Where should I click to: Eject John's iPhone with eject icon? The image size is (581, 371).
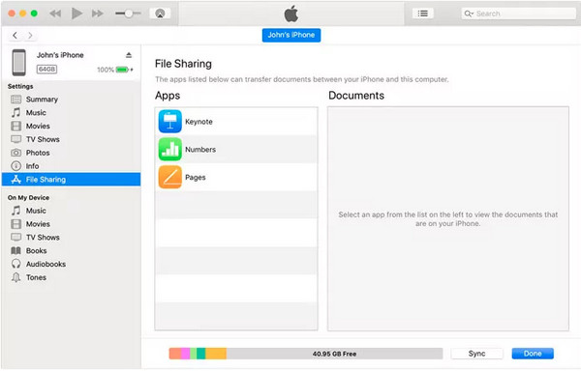tap(129, 55)
